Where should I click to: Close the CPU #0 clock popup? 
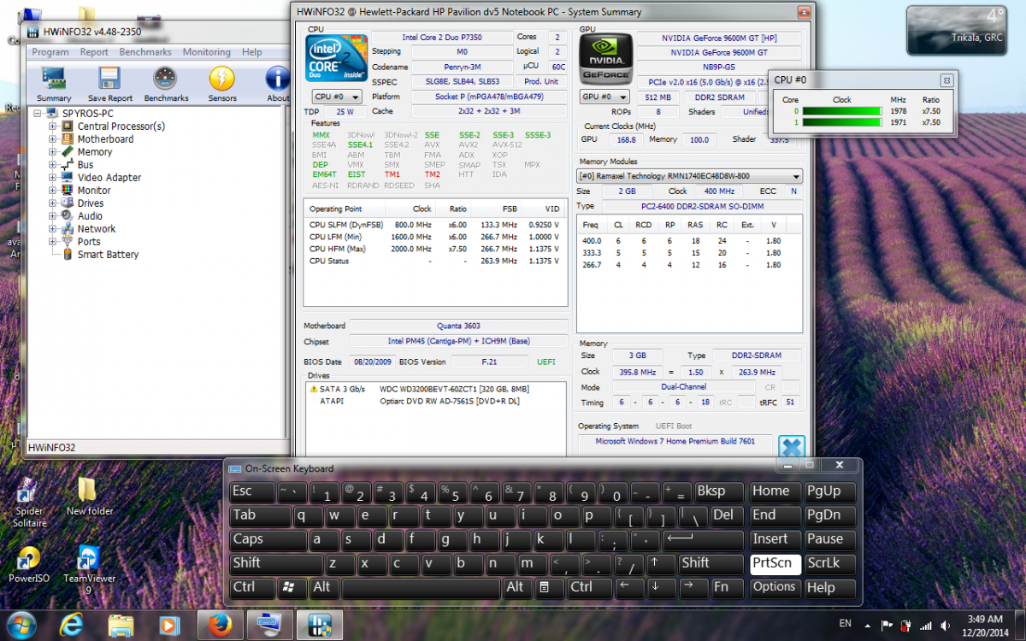tap(946, 80)
